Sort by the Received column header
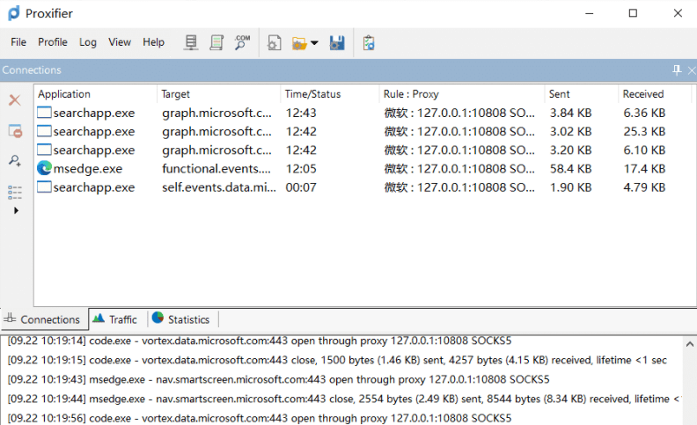Screen dimensions: 697x425 tap(642, 94)
